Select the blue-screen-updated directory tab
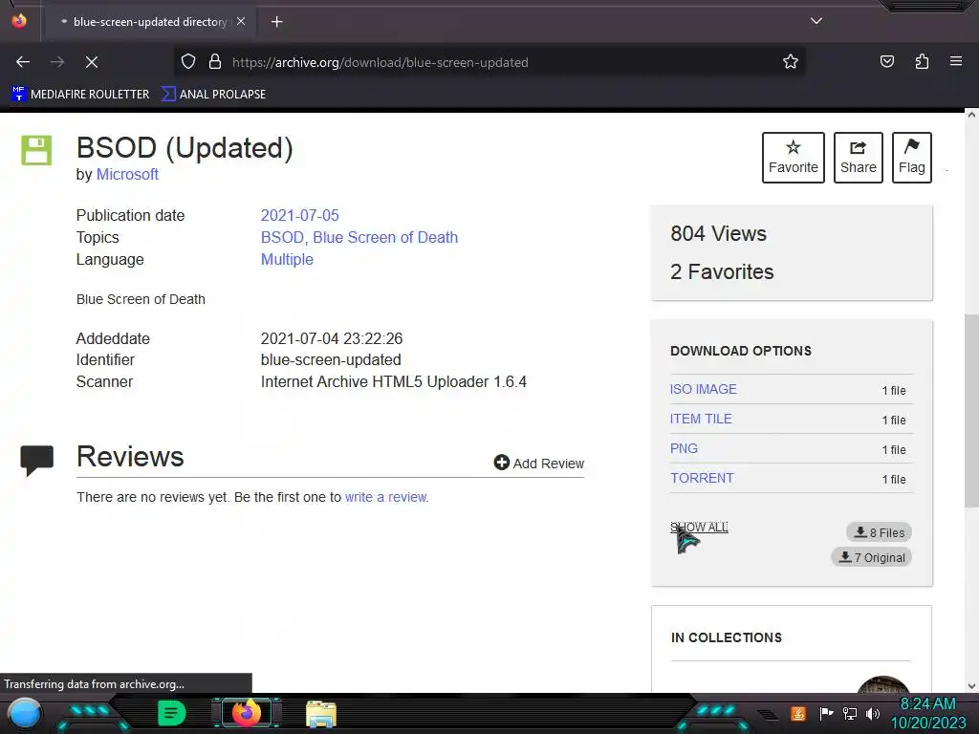Screen dimensions: 979x734 (x=150, y=22)
